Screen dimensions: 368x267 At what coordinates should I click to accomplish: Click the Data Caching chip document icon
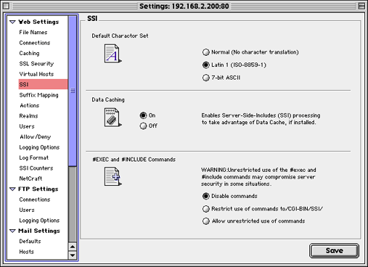[113, 118]
